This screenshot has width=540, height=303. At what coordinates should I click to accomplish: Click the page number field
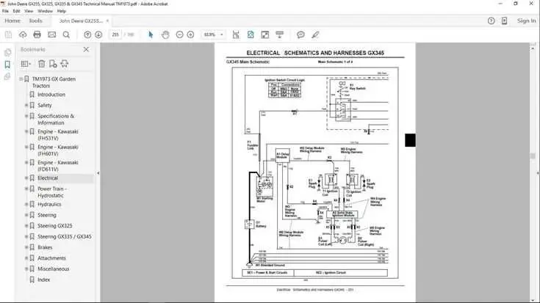pyautogui.click(x=115, y=34)
